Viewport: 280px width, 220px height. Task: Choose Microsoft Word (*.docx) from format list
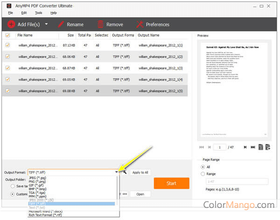pos(45,211)
